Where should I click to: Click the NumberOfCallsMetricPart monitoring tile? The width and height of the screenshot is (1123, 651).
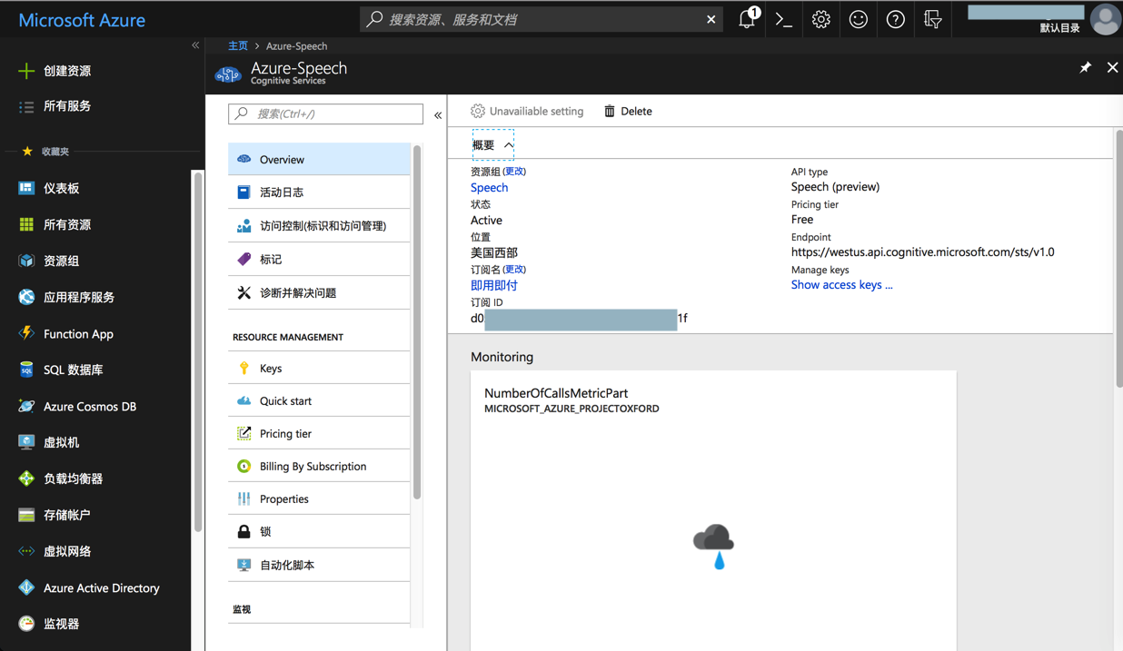point(713,510)
